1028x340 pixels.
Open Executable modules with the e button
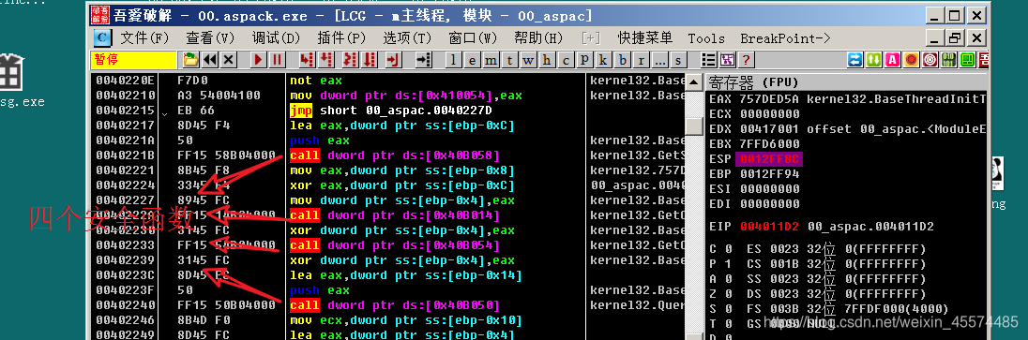click(x=472, y=60)
